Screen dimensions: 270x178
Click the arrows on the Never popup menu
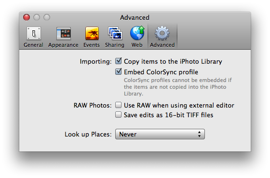[x=199, y=134]
